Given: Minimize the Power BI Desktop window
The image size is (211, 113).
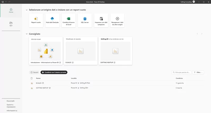Looking at the screenshot, I should pyautogui.click(x=199, y=2).
